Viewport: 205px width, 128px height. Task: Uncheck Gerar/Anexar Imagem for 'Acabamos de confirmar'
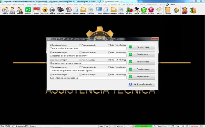point(50,52)
